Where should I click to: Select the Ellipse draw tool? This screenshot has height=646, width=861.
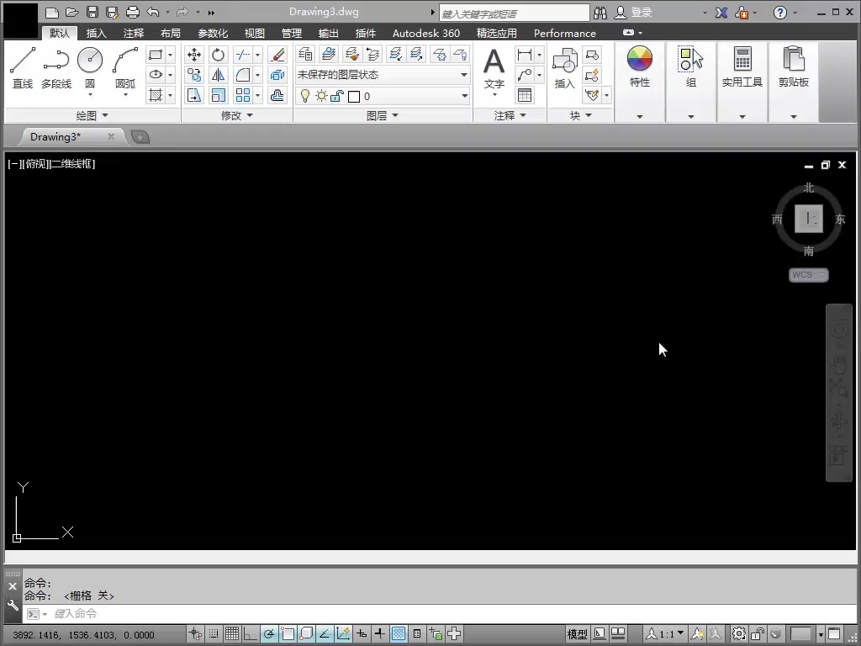point(156,75)
